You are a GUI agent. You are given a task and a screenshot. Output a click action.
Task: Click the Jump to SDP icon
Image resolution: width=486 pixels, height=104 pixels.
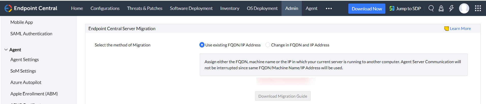pyautogui.click(x=392, y=9)
